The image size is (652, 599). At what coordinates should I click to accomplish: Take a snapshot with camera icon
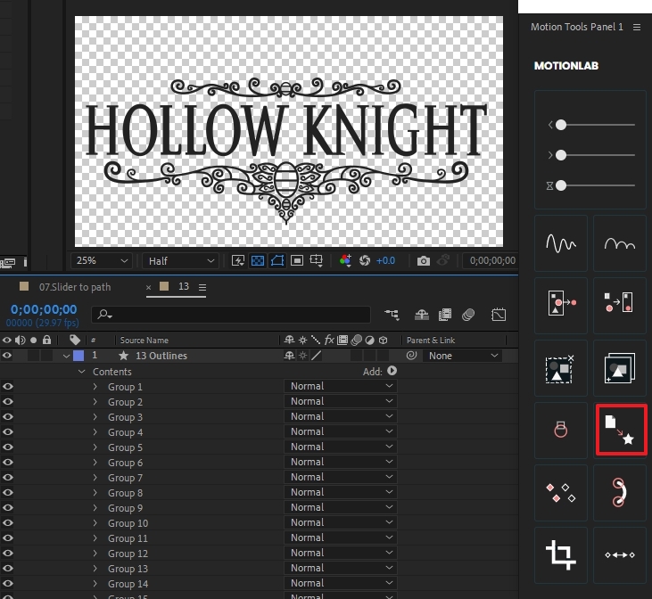[x=424, y=260]
